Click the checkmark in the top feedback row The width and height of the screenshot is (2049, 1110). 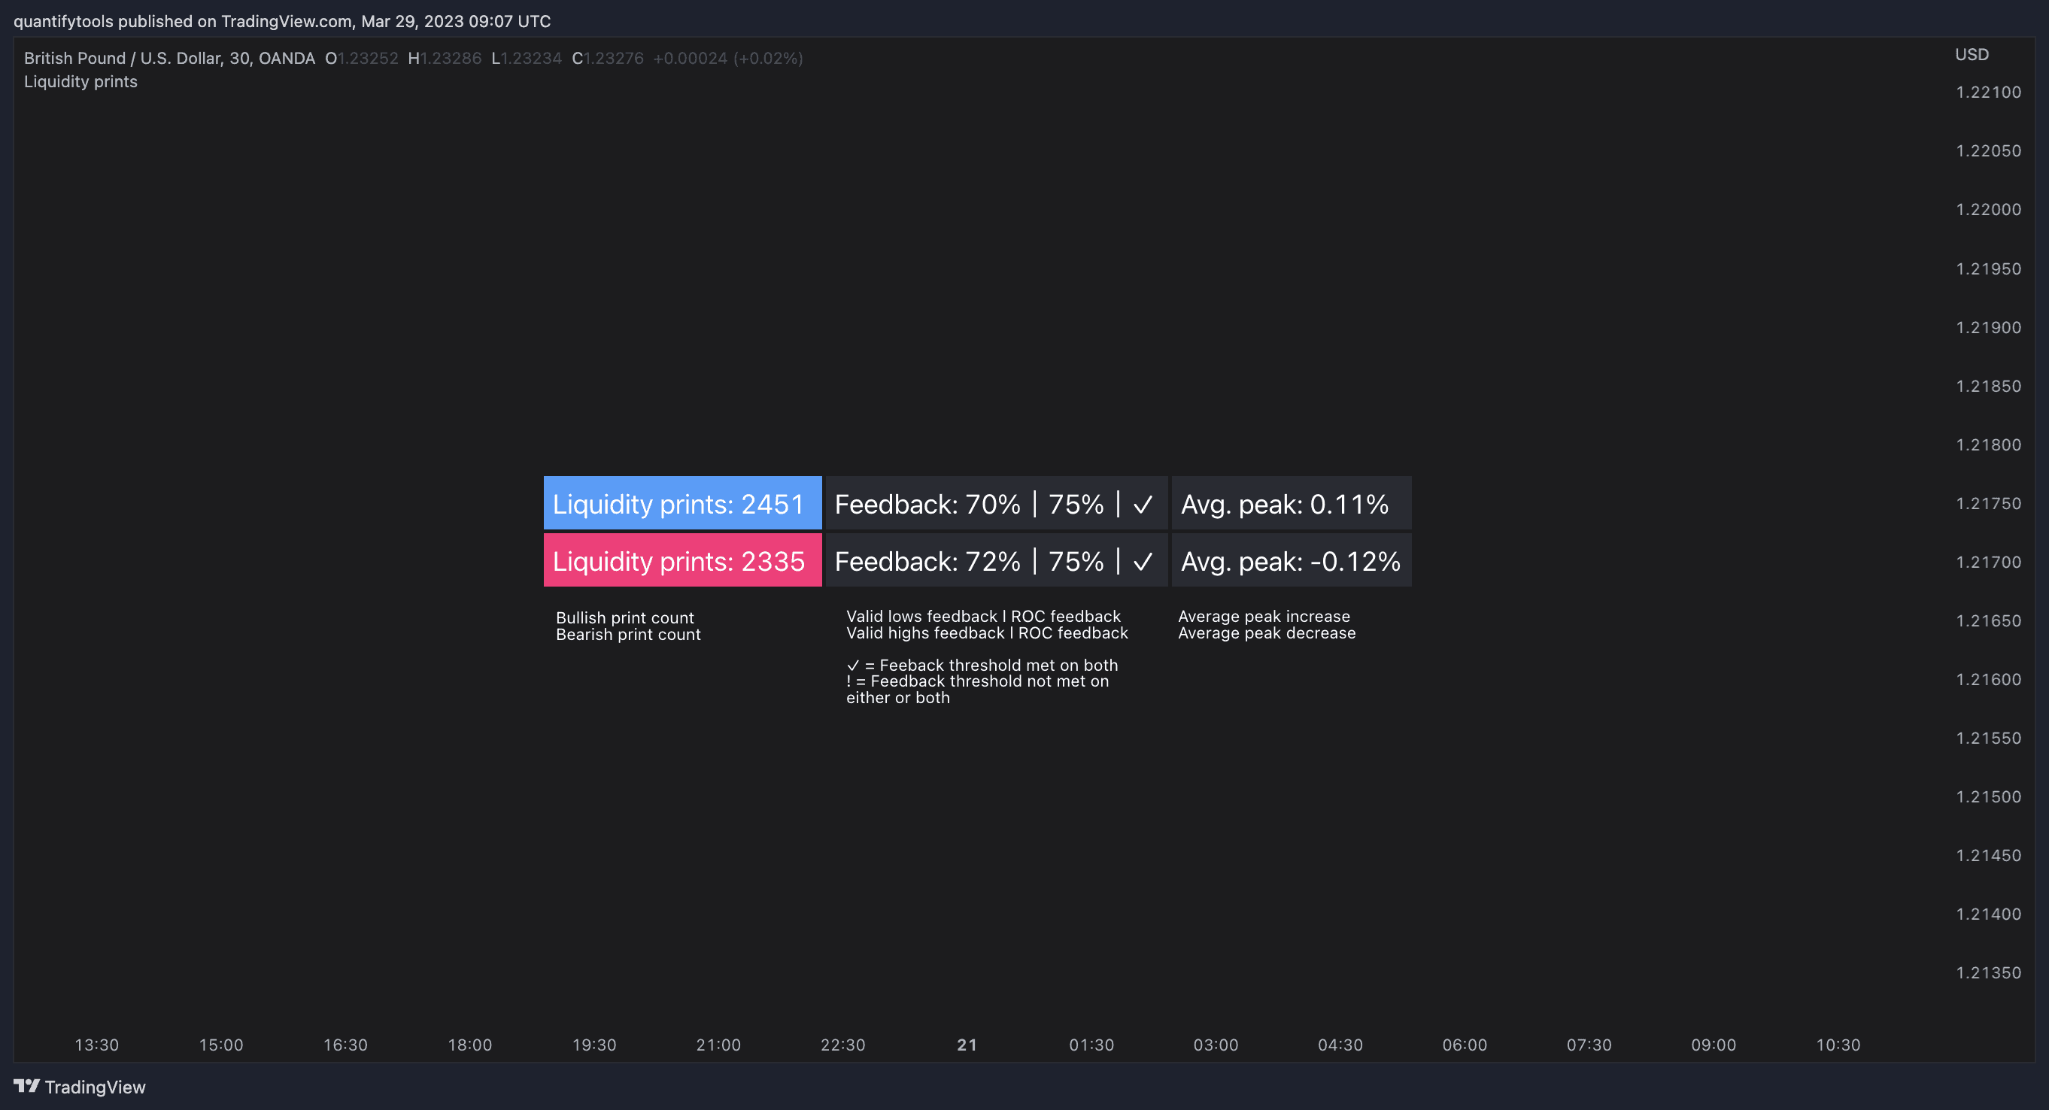point(1143,504)
